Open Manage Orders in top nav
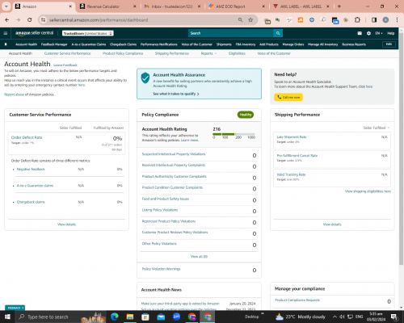The height and width of the screenshot is (323, 404). click(293, 44)
